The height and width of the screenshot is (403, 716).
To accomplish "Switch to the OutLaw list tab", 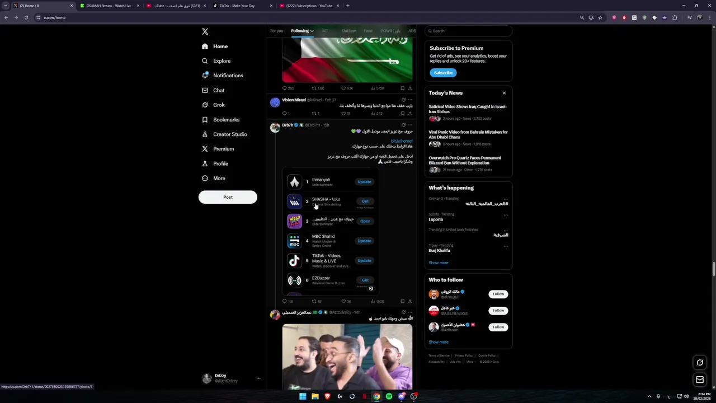I will click(x=348, y=31).
